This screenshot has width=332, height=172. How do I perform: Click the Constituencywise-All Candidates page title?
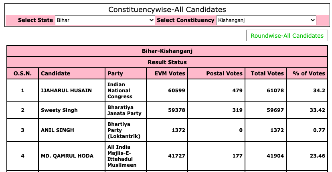[167, 9]
